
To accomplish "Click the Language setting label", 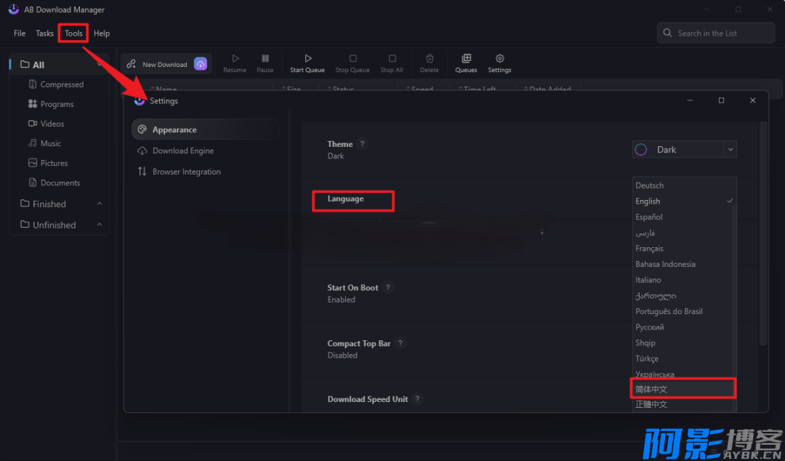I will [x=345, y=199].
